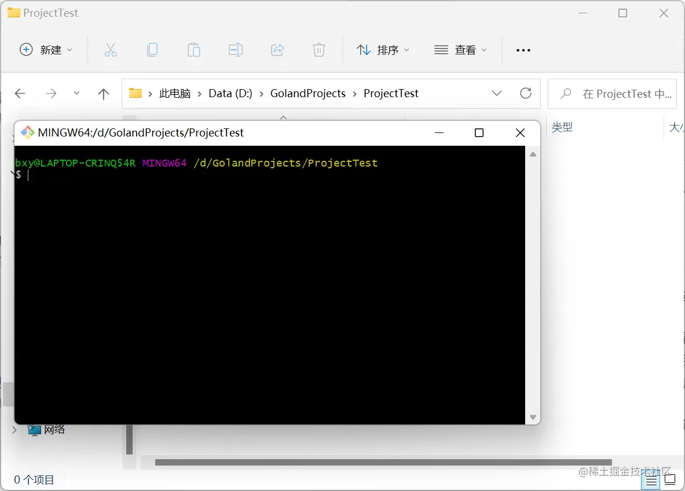Switch to large icons view in status bar
Screen dimensions: 685x491
670,479
